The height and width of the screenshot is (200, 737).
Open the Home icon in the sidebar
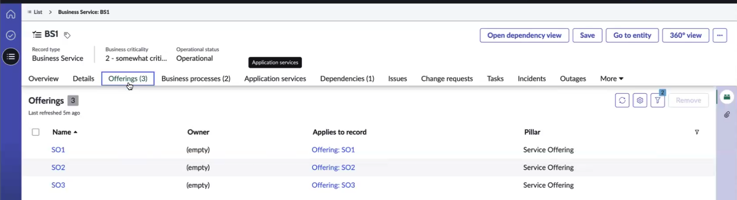(11, 15)
